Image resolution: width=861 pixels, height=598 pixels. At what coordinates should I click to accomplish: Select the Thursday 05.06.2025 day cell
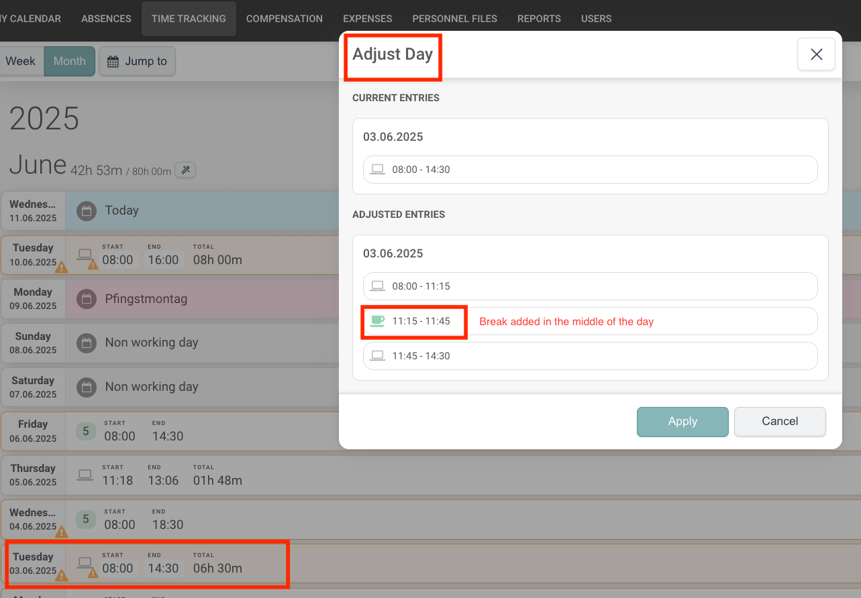tap(33, 475)
